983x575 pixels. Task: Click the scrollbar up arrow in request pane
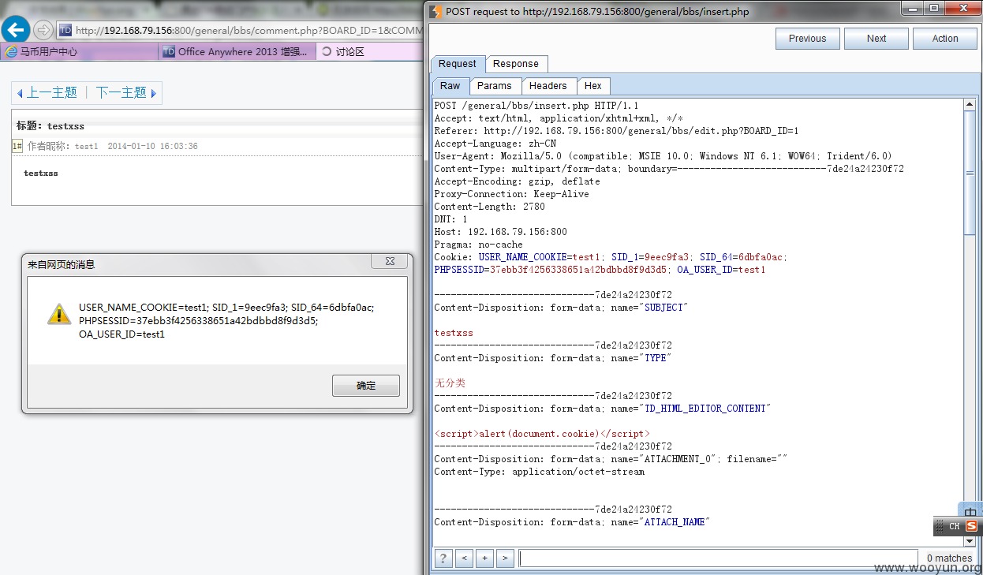(x=970, y=105)
